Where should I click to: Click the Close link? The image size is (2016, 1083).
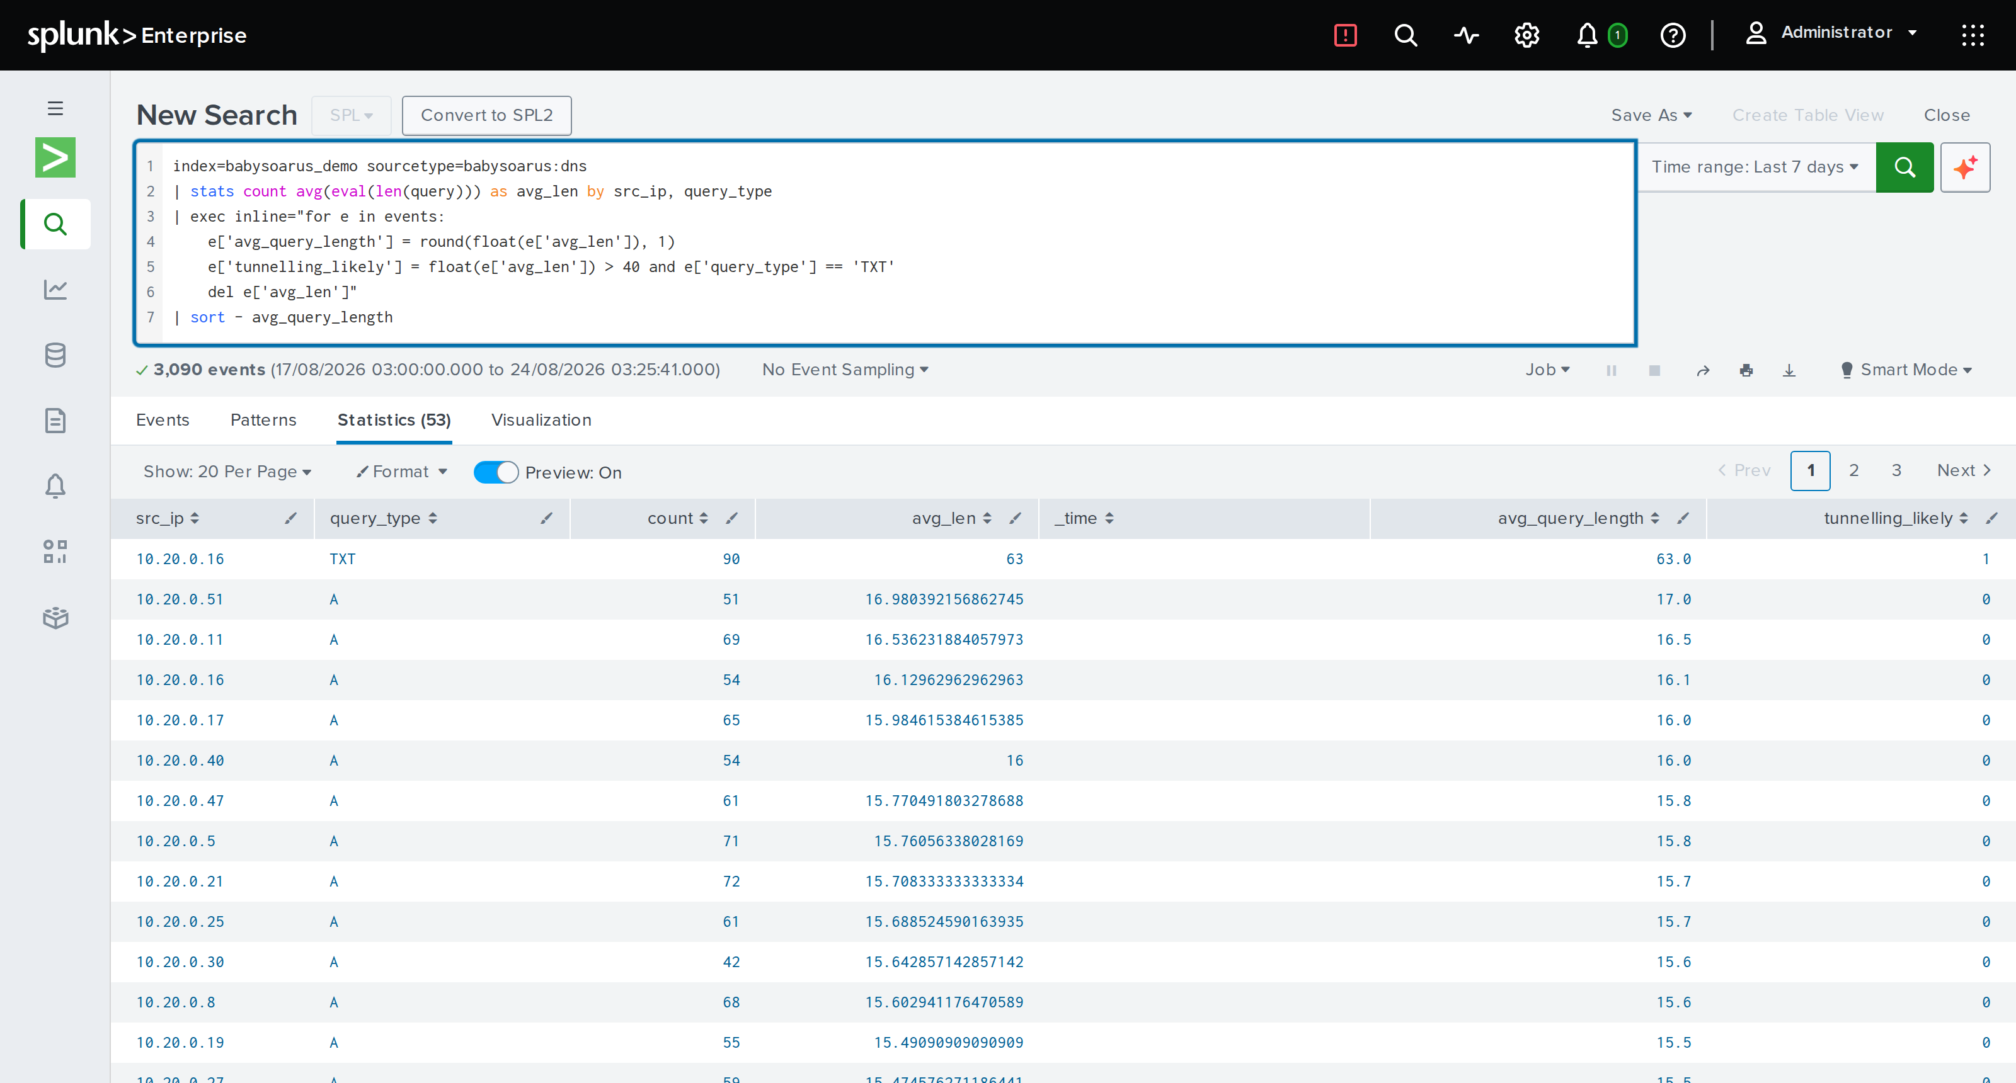click(1946, 116)
